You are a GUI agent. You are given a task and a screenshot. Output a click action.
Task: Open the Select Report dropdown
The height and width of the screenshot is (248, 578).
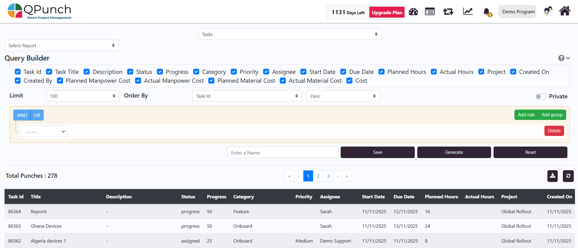pos(61,45)
